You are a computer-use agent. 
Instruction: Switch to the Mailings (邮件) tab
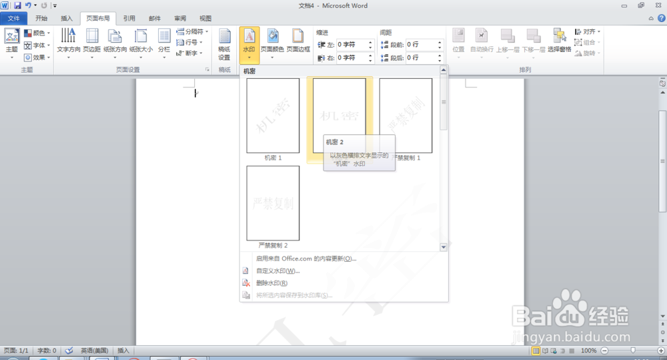point(155,18)
